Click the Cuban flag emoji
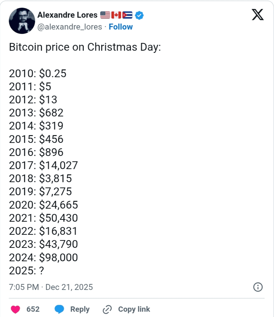The height and width of the screenshot is (317, 274). tap(127, 15)
